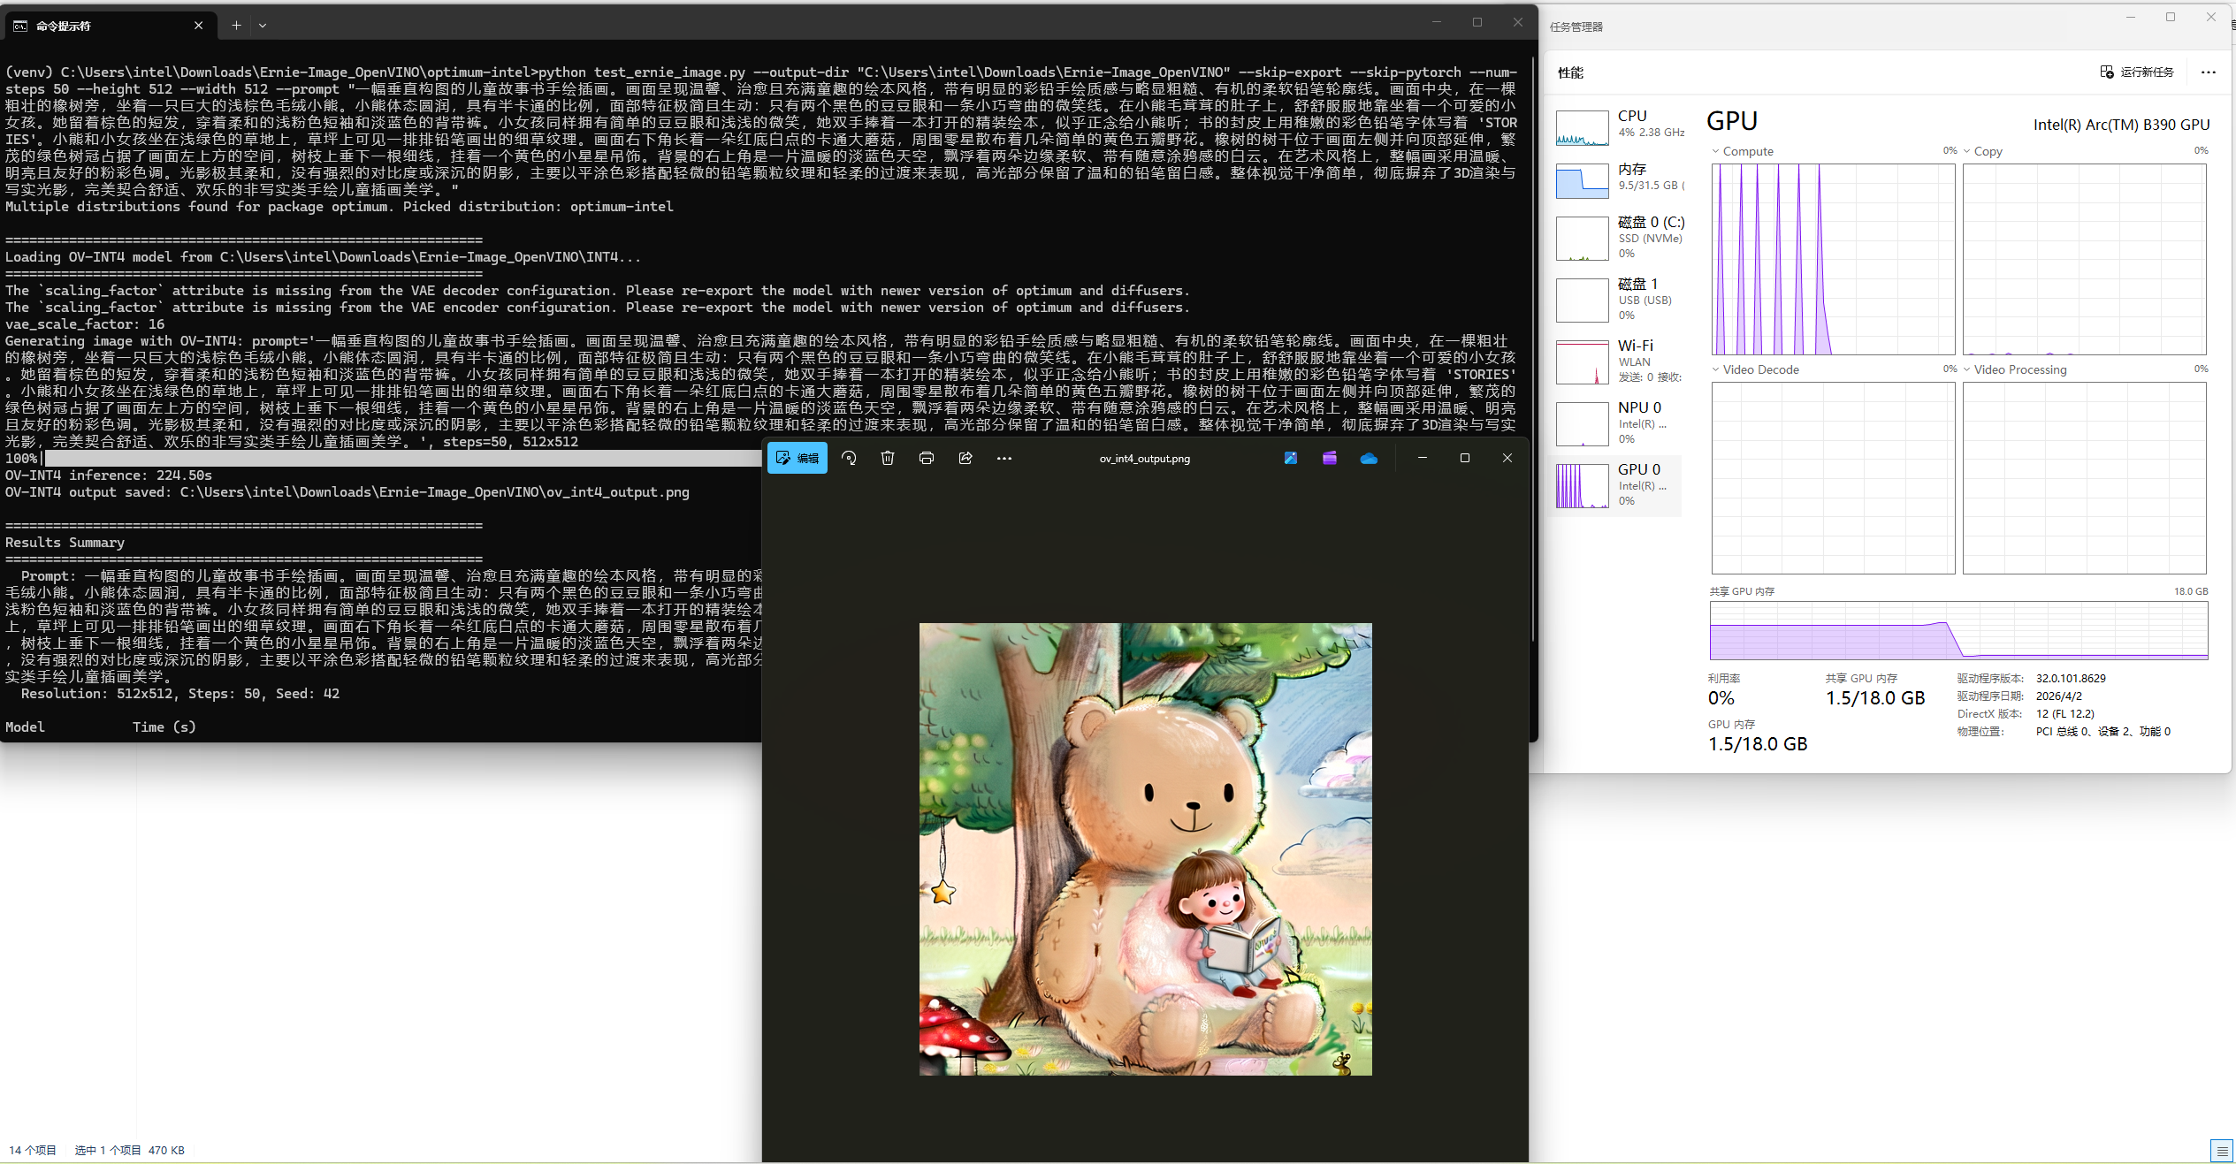The height and width of the screenshot is (1164, 2236).
Task: Click the OneDrive cloud icon in Photos
Action: (1369, 458)
